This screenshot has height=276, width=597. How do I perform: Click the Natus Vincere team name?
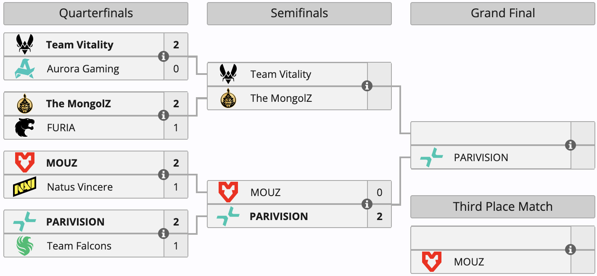[x=80, y=187]
